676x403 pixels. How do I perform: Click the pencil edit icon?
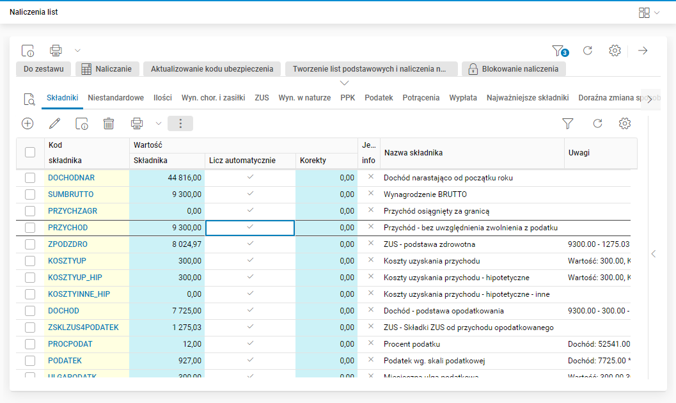point(54,123)
